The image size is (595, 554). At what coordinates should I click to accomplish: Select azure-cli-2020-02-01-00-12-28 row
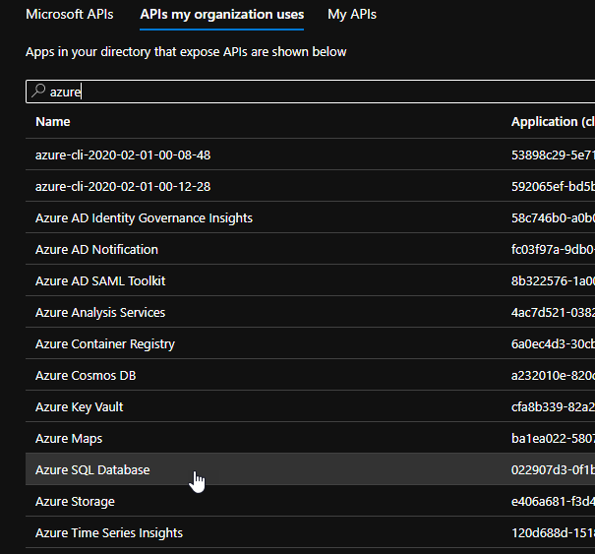pos(311,186)
